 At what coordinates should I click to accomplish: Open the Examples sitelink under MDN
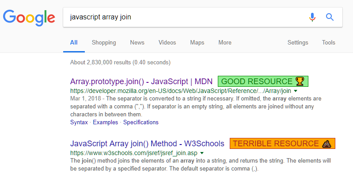coord(106,122)
